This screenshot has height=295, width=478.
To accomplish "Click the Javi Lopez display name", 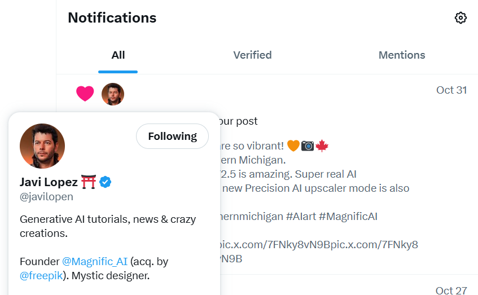I will [x=49, y=182].
